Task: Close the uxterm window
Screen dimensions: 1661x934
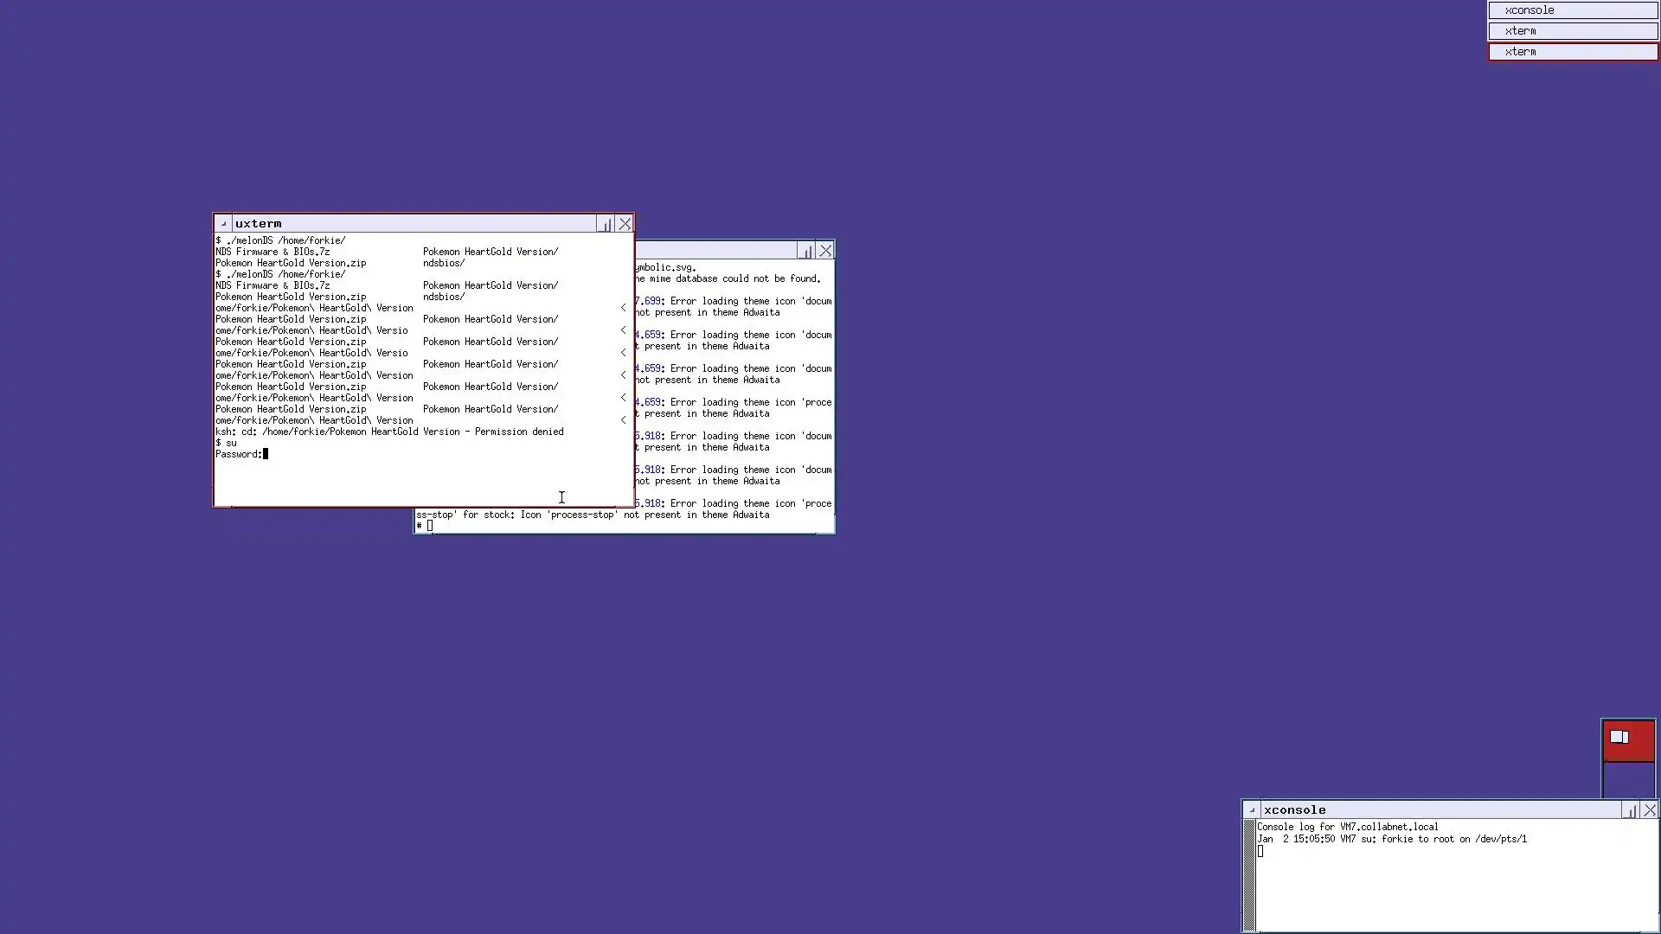Action: (x=625, y=224)
